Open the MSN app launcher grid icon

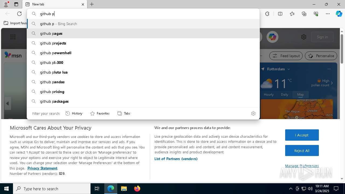[13, 37]
